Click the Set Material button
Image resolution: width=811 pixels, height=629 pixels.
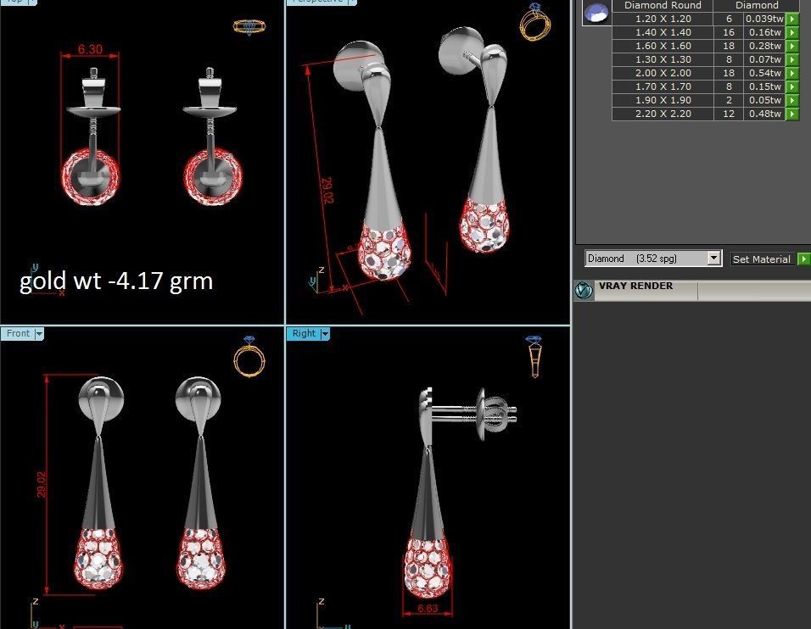pyautogui.click(x=761, y=259)
